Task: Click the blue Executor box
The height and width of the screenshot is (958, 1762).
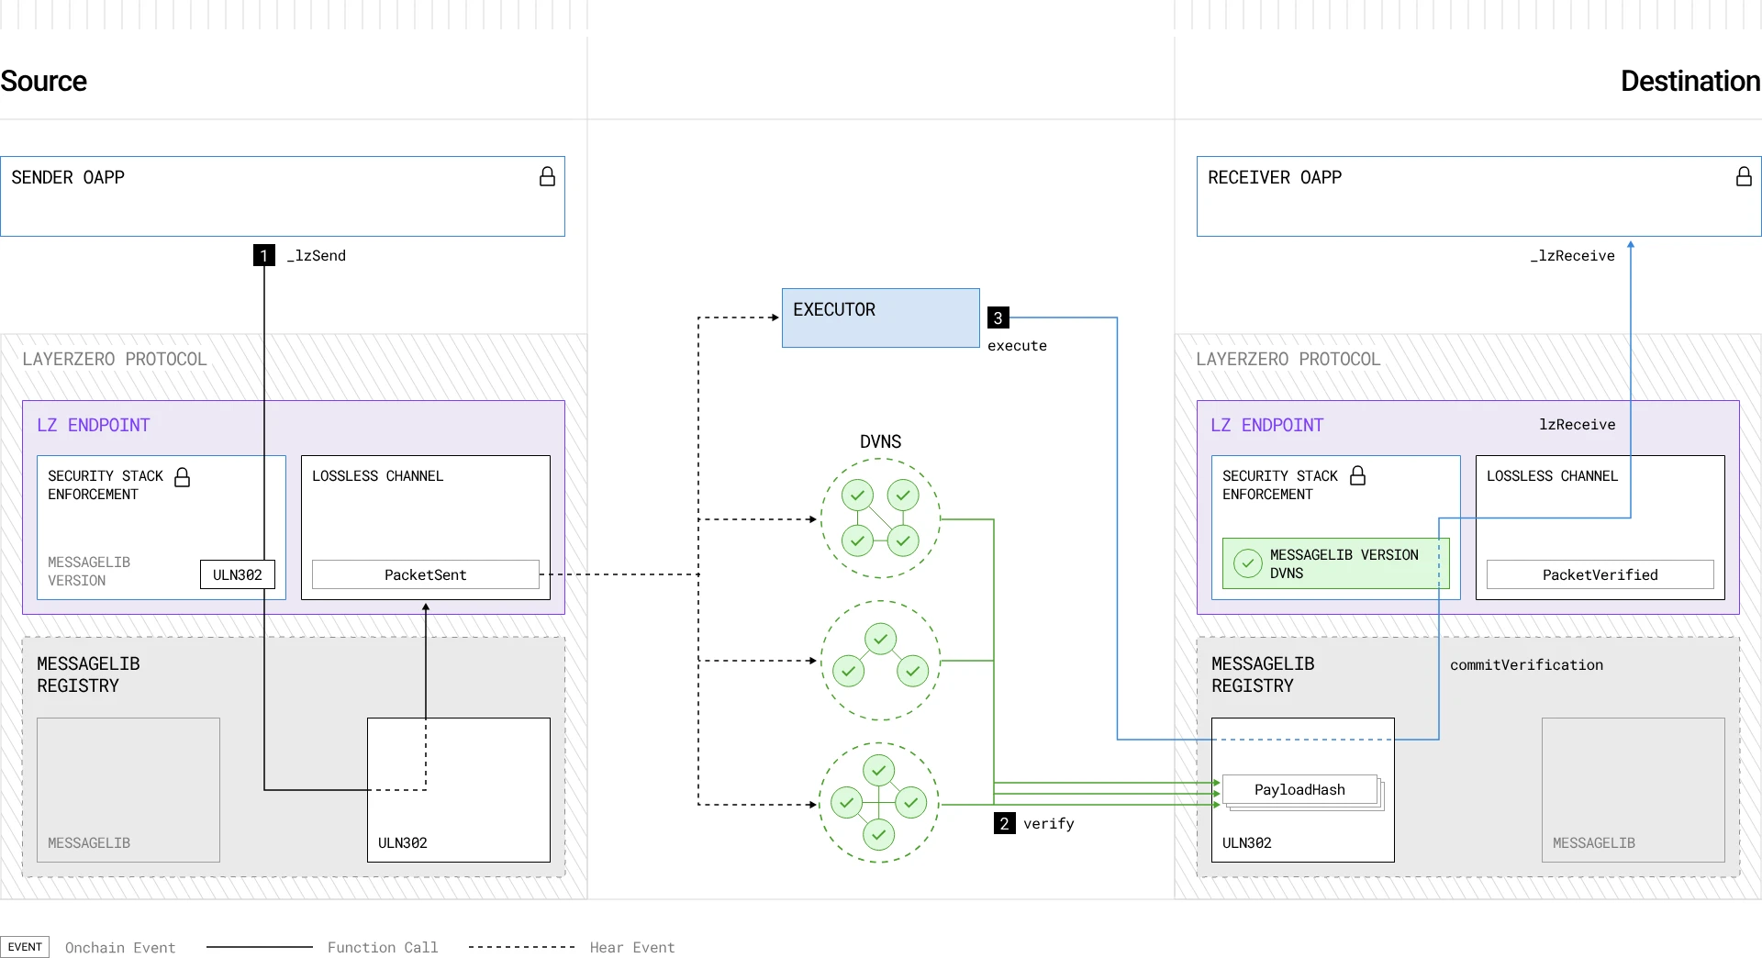Action: [880, 317]
